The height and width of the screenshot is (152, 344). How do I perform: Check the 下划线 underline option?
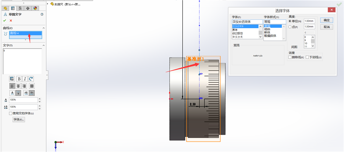tap(307, 57)
